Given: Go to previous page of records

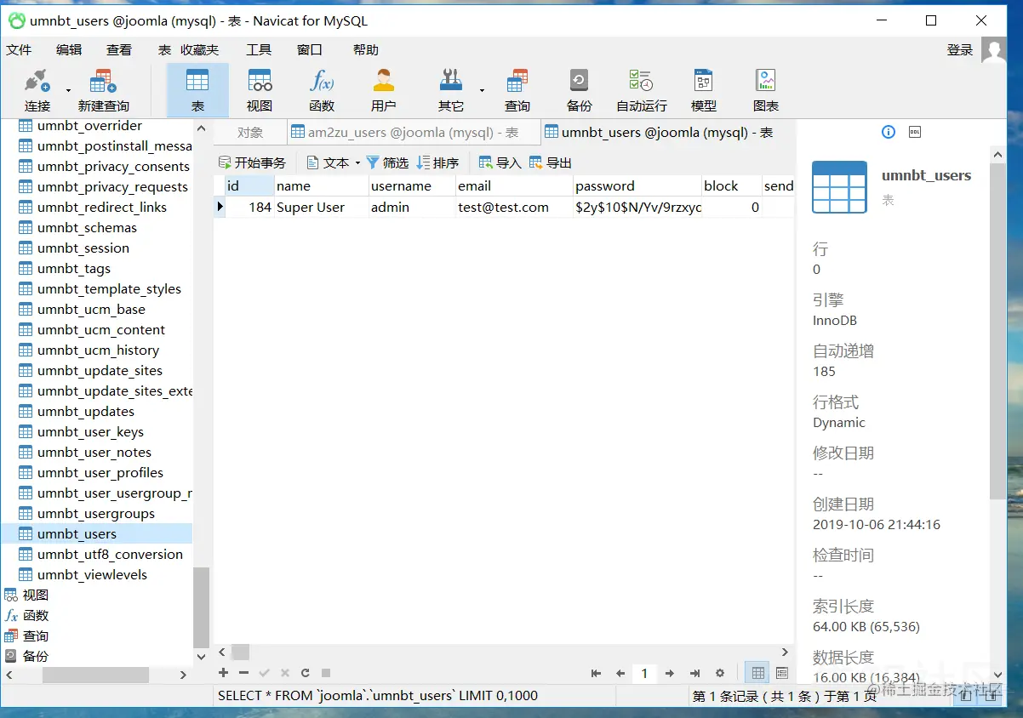Looking at the screenshot, I should pos(620,673).
